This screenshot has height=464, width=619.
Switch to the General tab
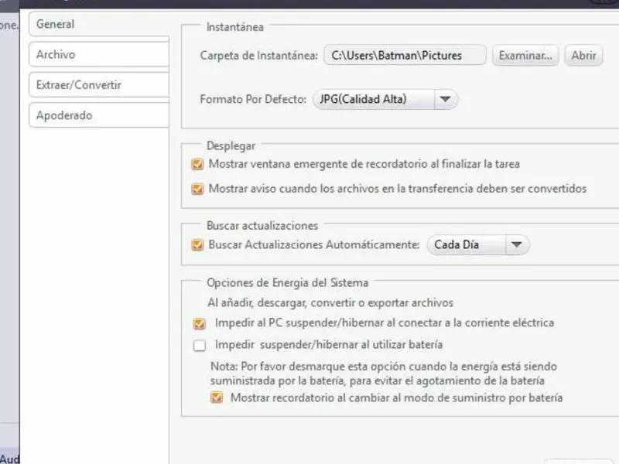point(97,24)
